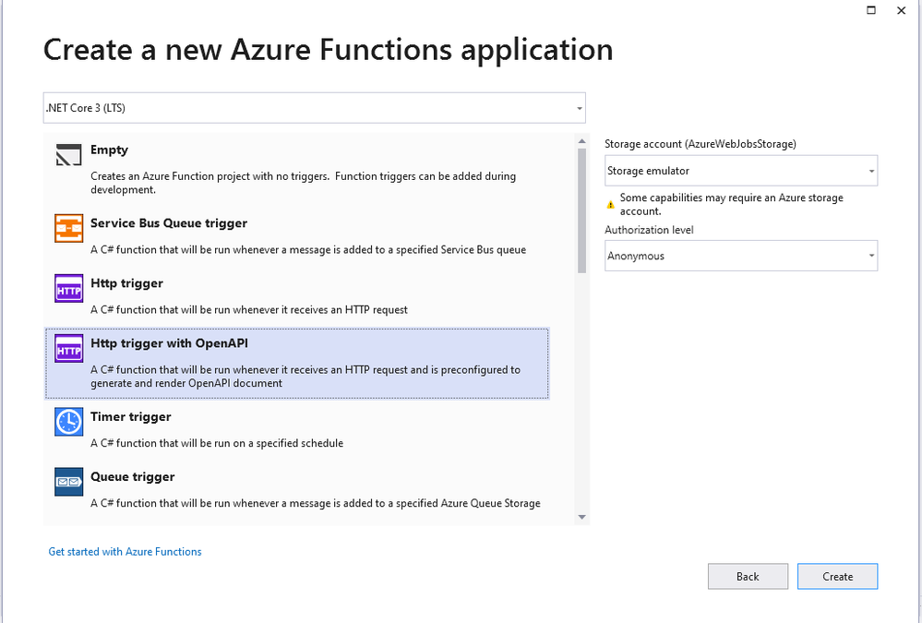Expand the Storage emulator dropdown
The width and height of the screenshot is (922, 623).
(x=741, y=171)
